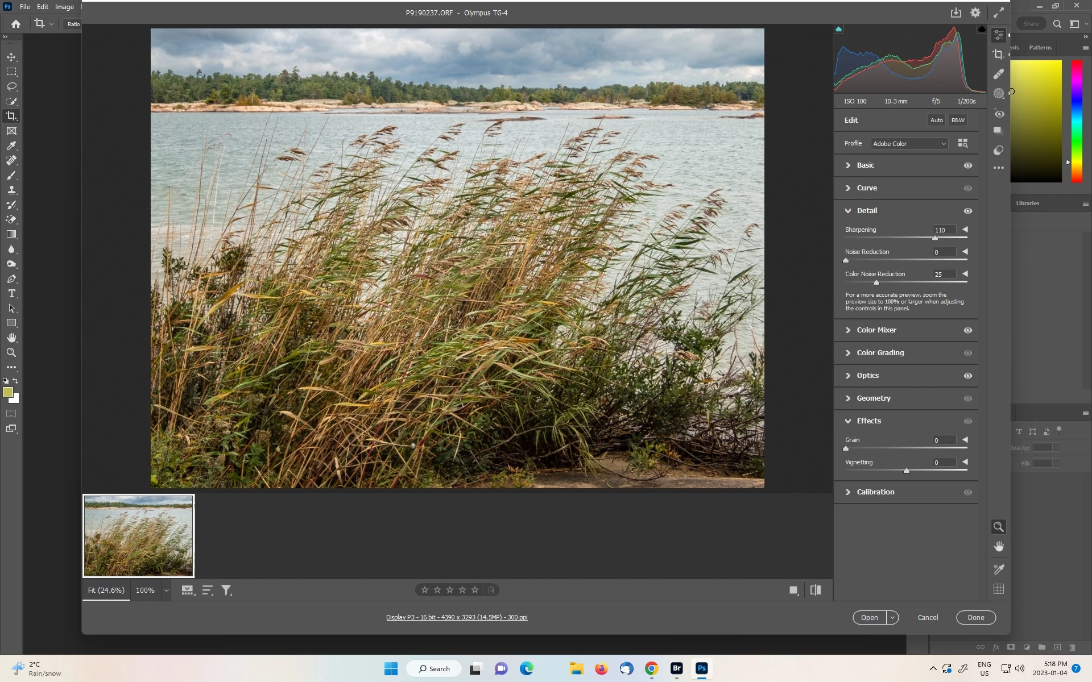Open the Red Eye removal tool
1092x682 pixels.
(x=999, y=113)
